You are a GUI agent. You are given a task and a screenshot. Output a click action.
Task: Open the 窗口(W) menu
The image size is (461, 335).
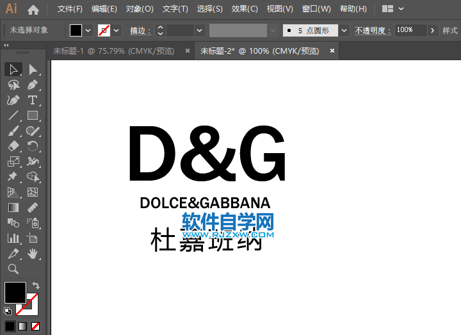click(x=316, y=9)
